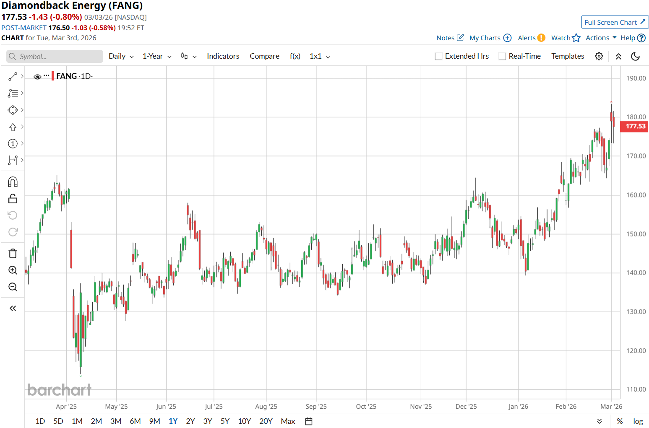
Task: Select the 6M time range
Action: [135, 421]
